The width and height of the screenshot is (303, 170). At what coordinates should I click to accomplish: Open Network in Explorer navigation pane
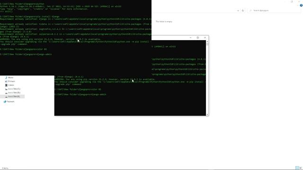tap(10, 102)
